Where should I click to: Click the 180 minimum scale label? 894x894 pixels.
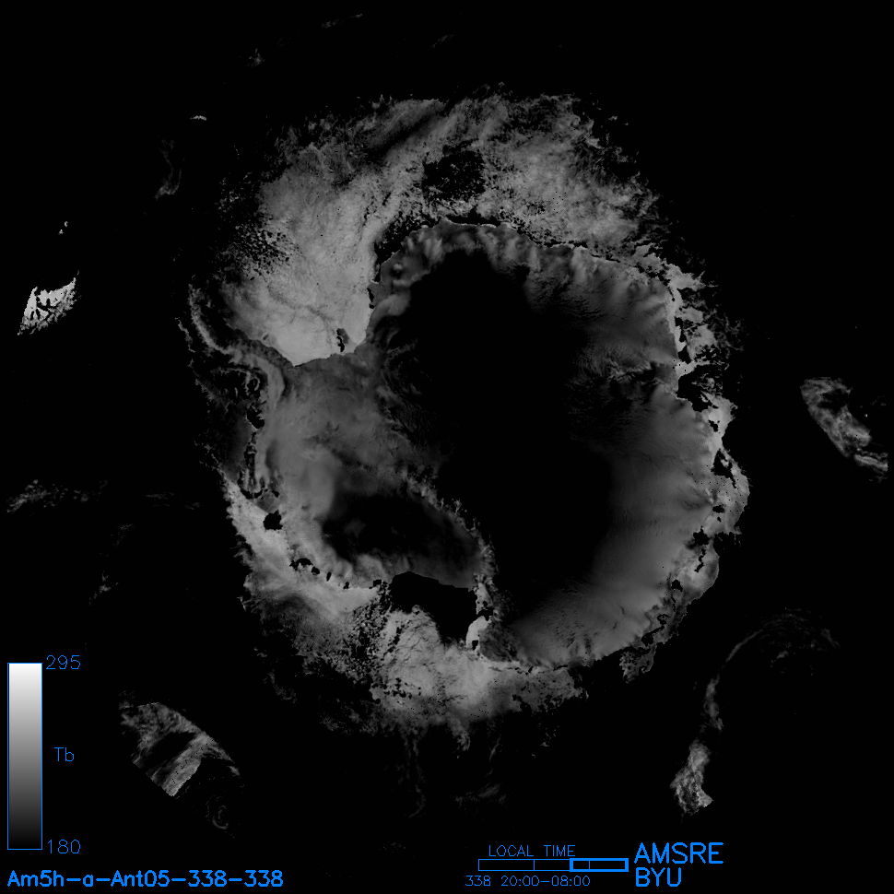coord(63,846)
